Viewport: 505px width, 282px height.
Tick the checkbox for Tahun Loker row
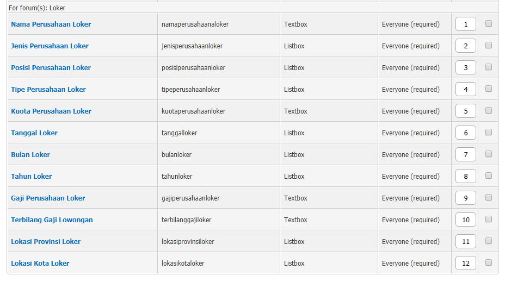click(489, 176)
